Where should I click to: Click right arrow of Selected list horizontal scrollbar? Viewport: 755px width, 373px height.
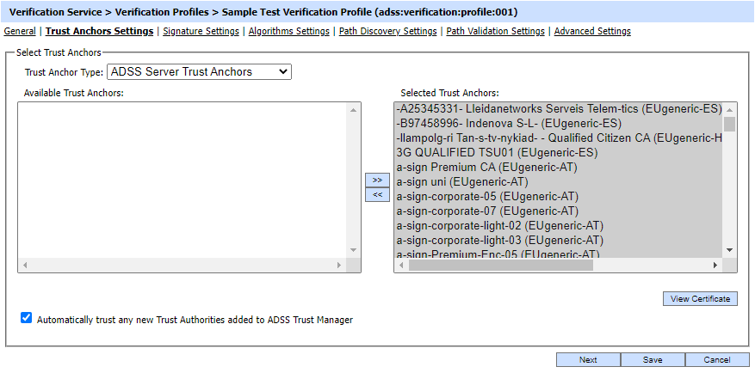tap(717, 265)
